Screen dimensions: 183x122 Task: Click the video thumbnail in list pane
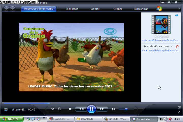161,25
